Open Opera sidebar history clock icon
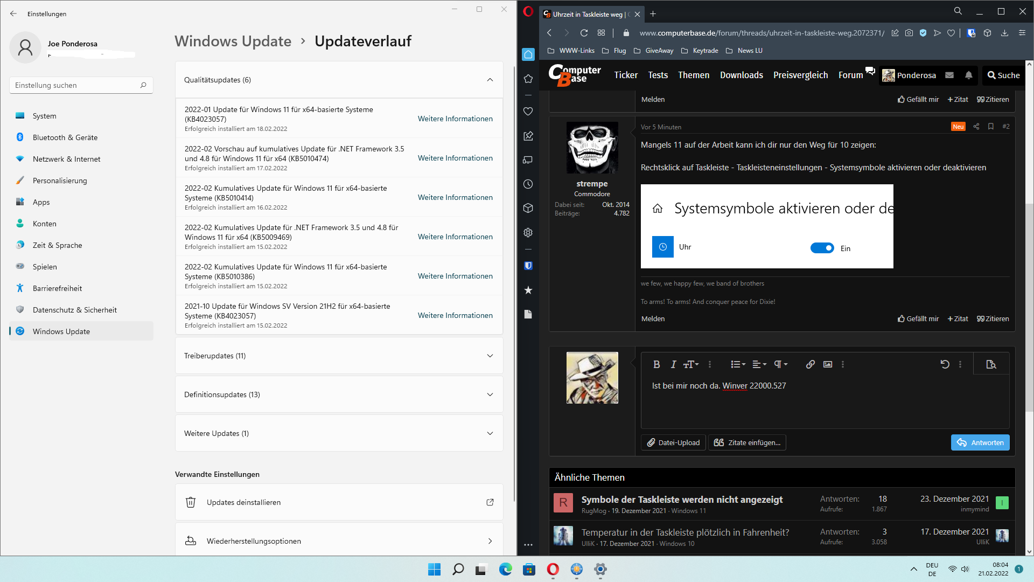This screenshot has height=582, width=1034. [x=528, y=184]
